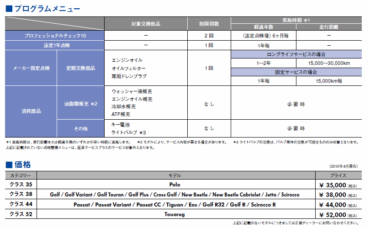Select the クラス 44 category

21,204
